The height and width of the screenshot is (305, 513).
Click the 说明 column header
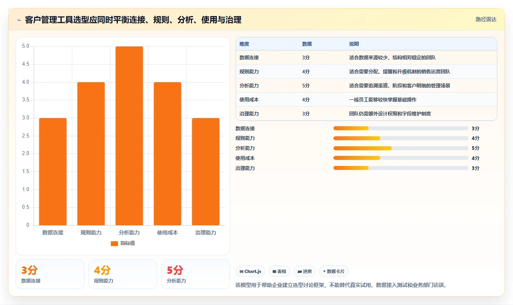(354, 44)
